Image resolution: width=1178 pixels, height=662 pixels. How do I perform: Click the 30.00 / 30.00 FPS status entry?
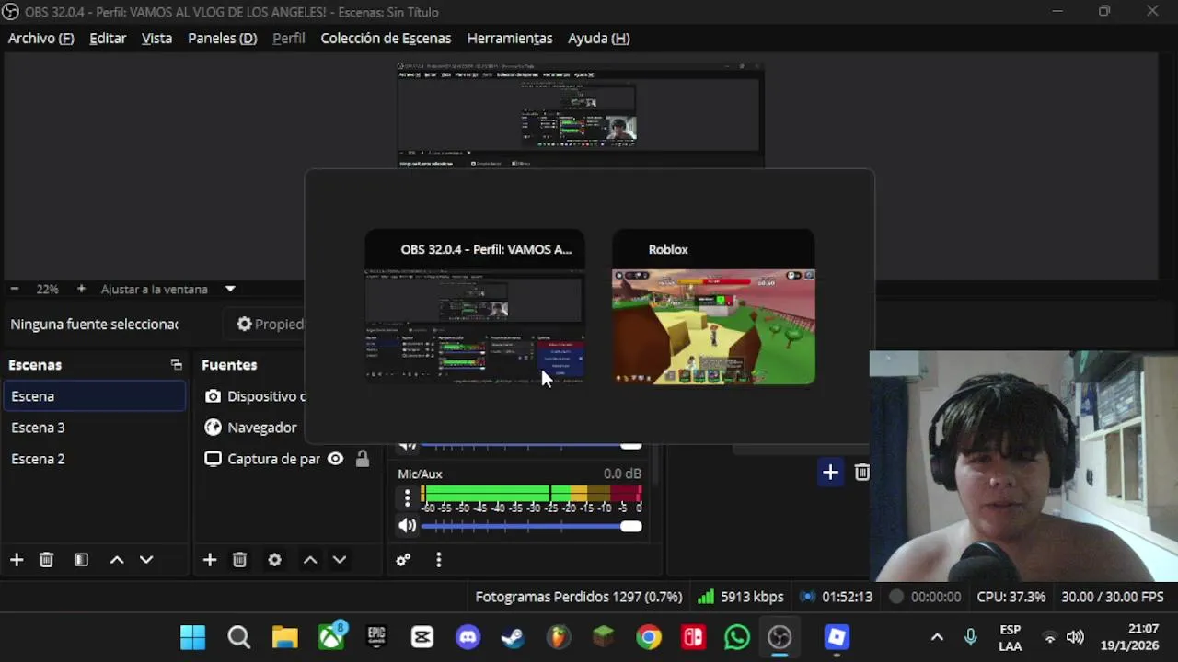pyautogui.click(x=1113, y=597)
